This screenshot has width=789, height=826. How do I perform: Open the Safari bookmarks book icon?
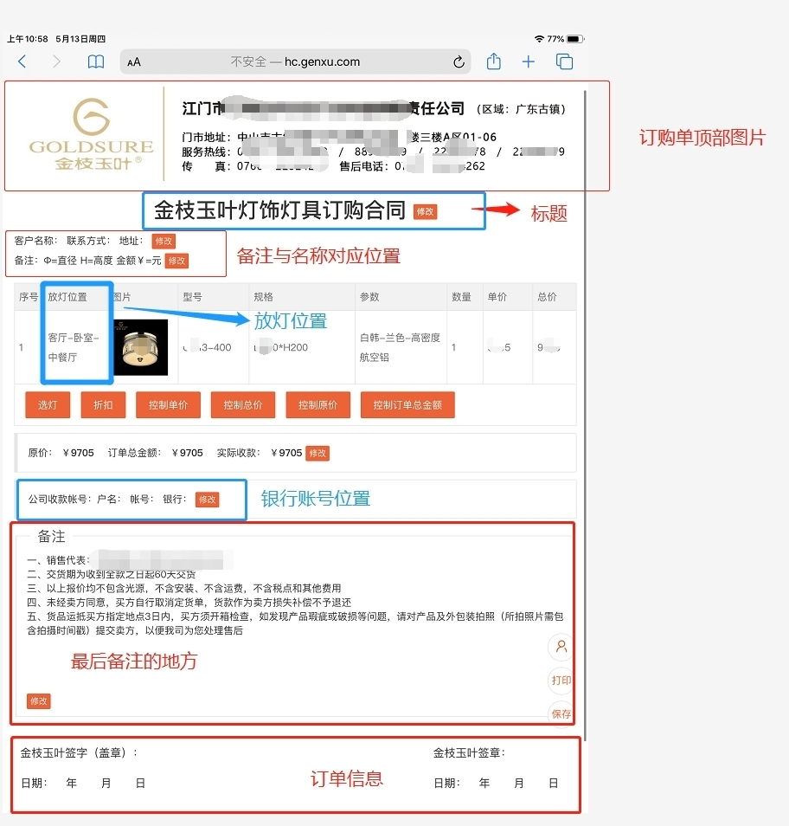tap(96, 61)
